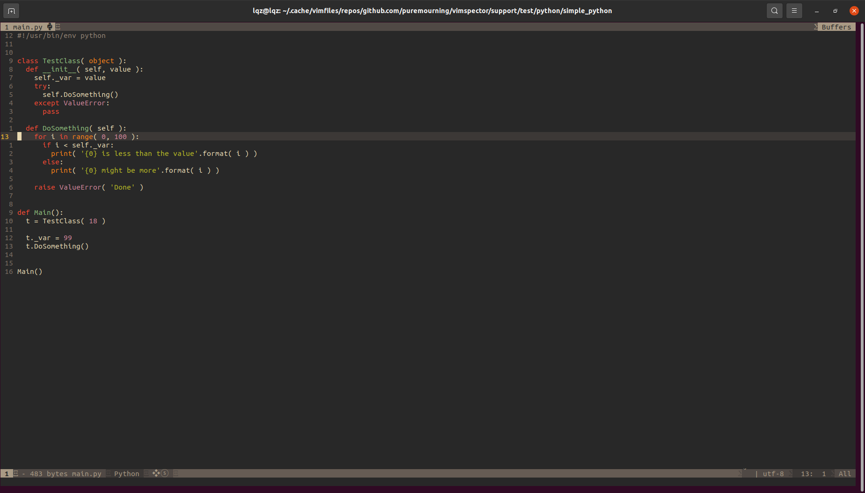This screenshot has height=493, width=865.
Task: Click the 'def Main():' line
Action: click(40, 213)
